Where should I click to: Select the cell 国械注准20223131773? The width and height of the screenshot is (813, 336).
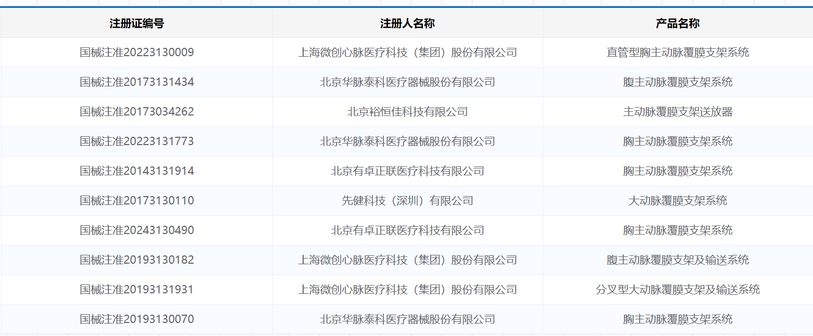point(136,141)
